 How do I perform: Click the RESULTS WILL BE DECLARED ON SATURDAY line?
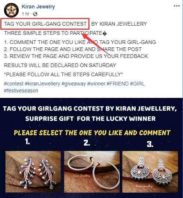(60, 65)
